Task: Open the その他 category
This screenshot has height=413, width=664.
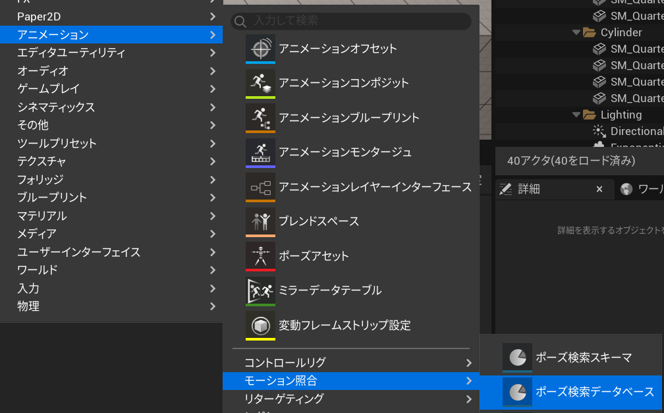Action: pos(111,125)
